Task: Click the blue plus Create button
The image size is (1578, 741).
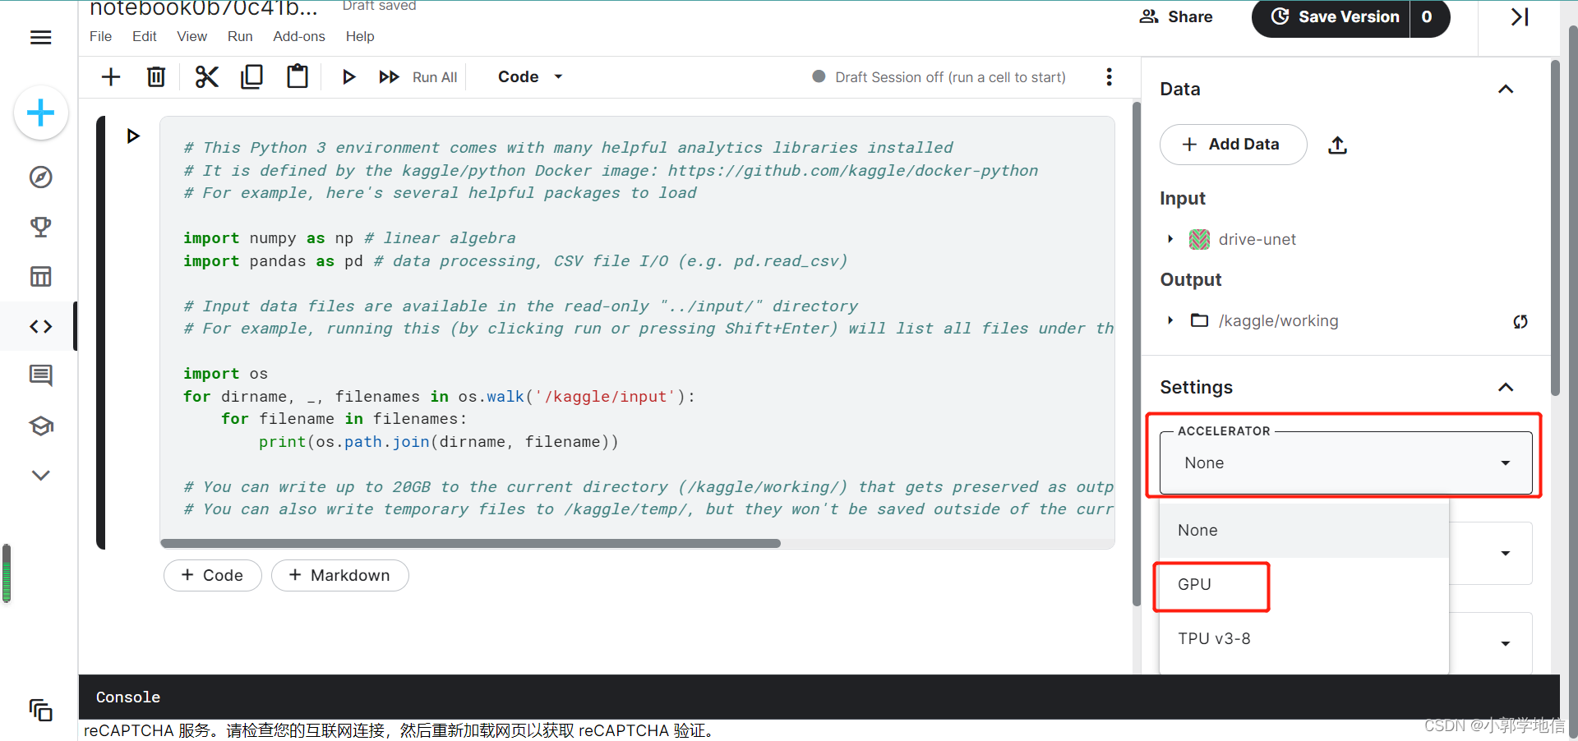Action: 40,113
